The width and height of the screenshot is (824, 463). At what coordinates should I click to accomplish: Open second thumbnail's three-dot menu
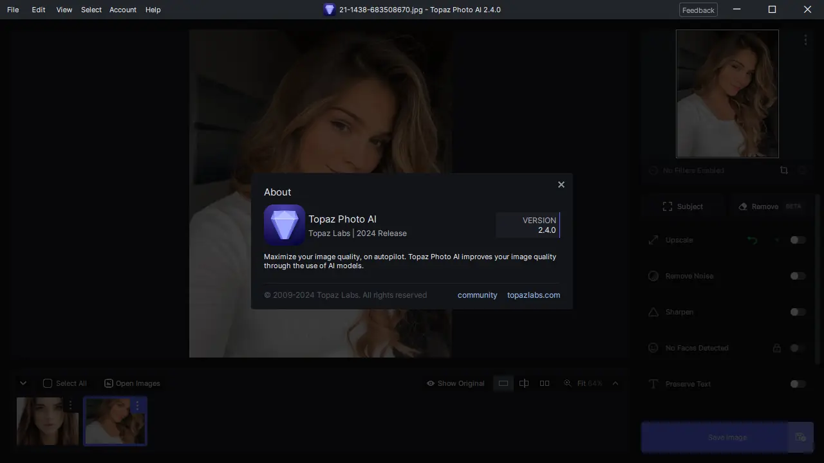[137, 405]
